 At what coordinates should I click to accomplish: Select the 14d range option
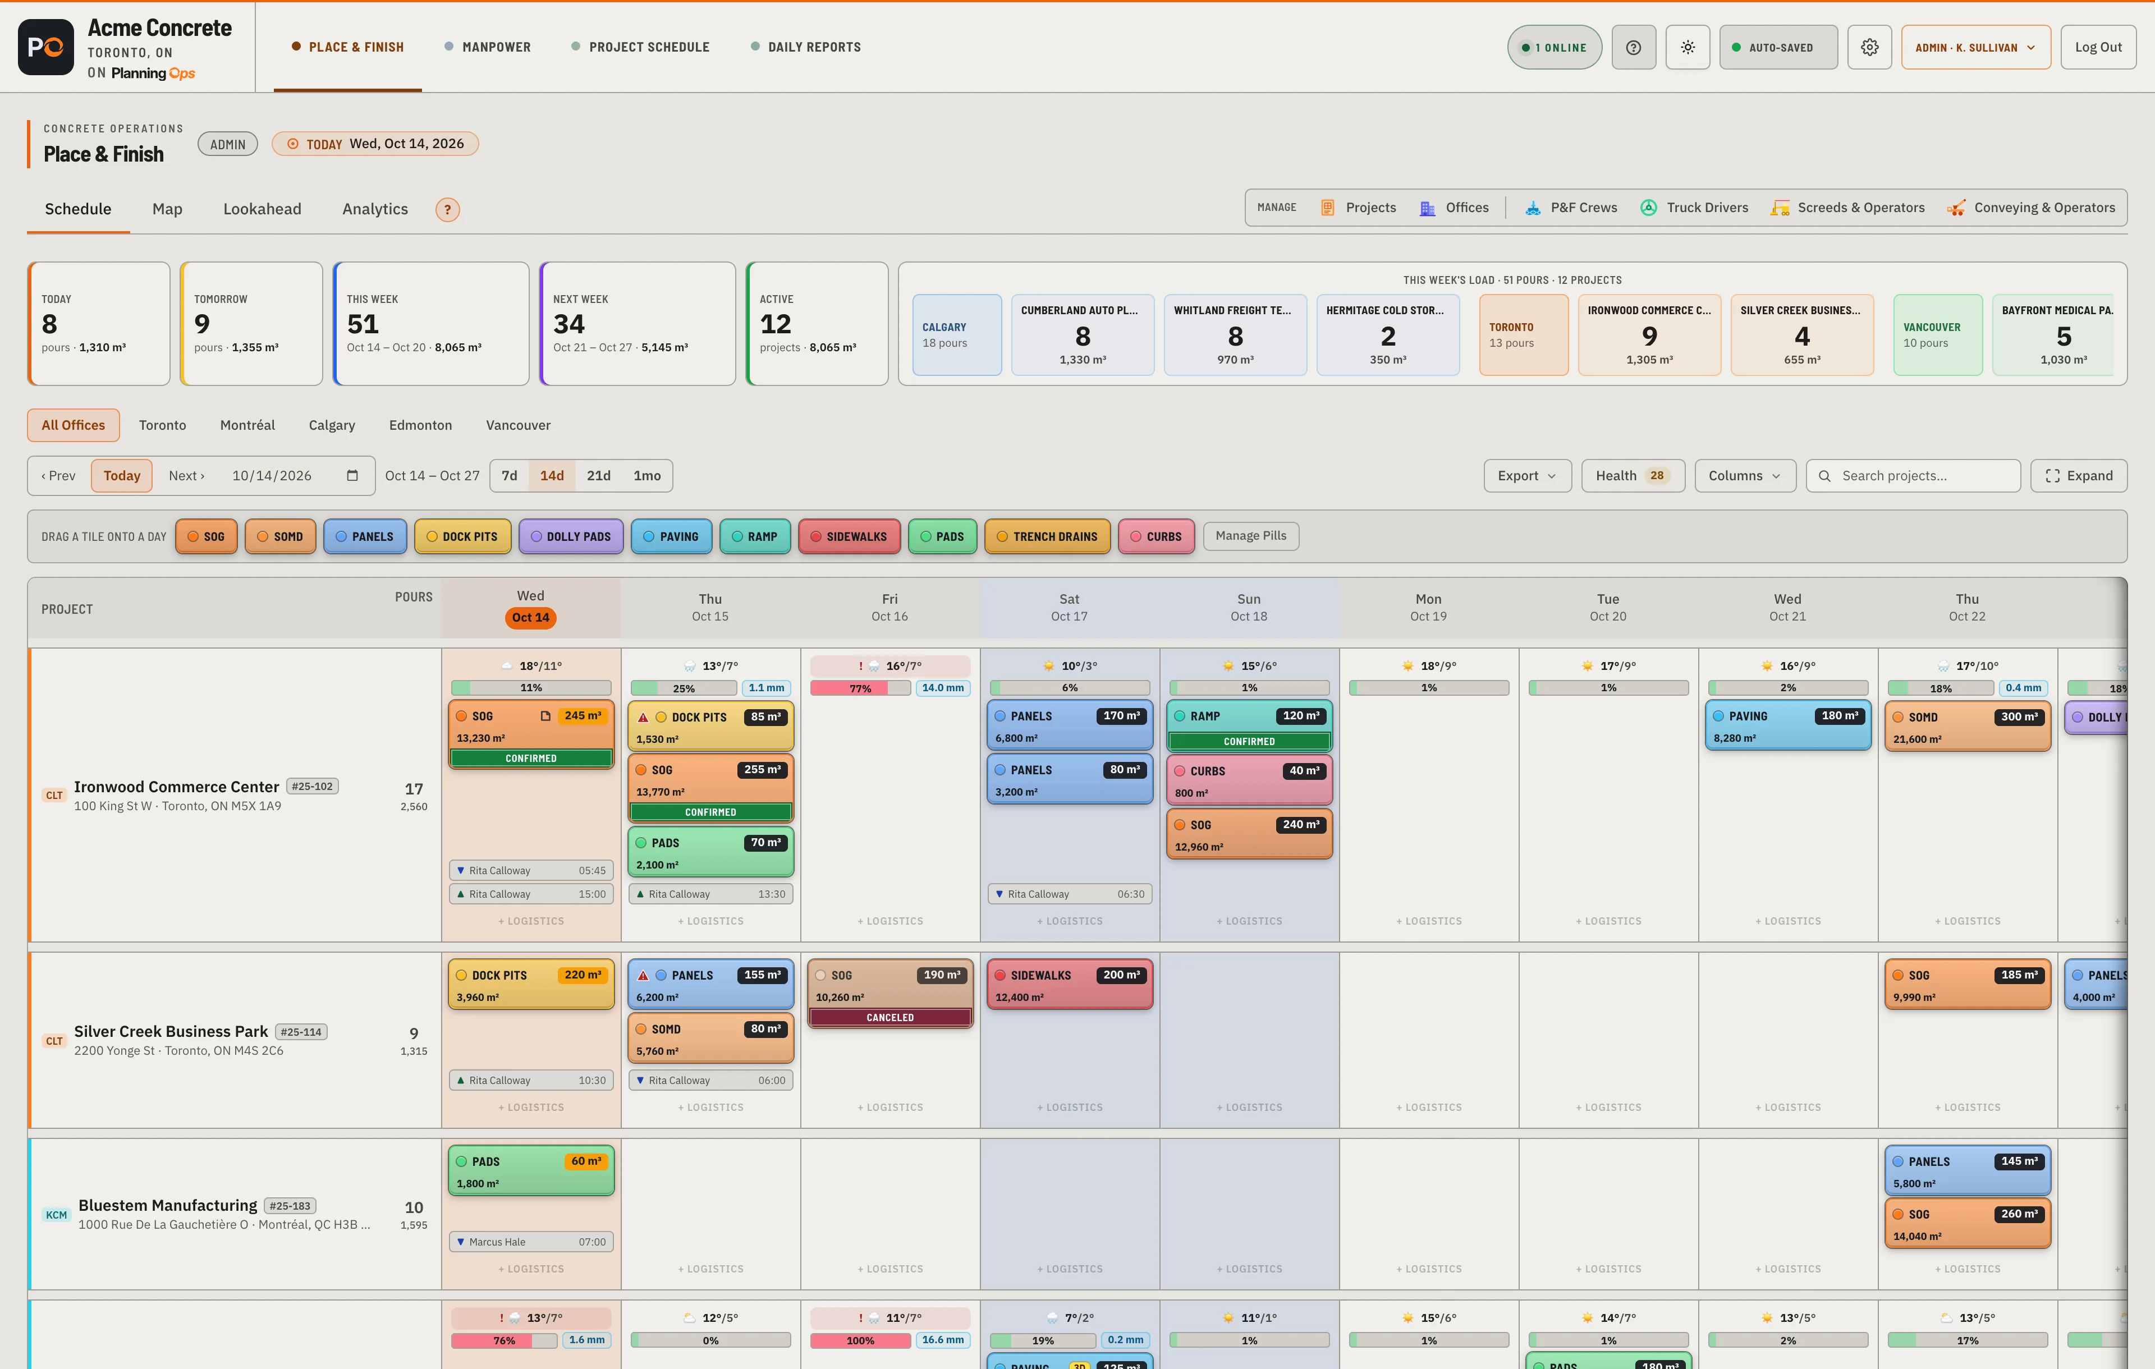[x=551, y=475]
